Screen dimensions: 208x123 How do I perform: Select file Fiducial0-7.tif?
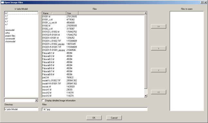[48, 71]
